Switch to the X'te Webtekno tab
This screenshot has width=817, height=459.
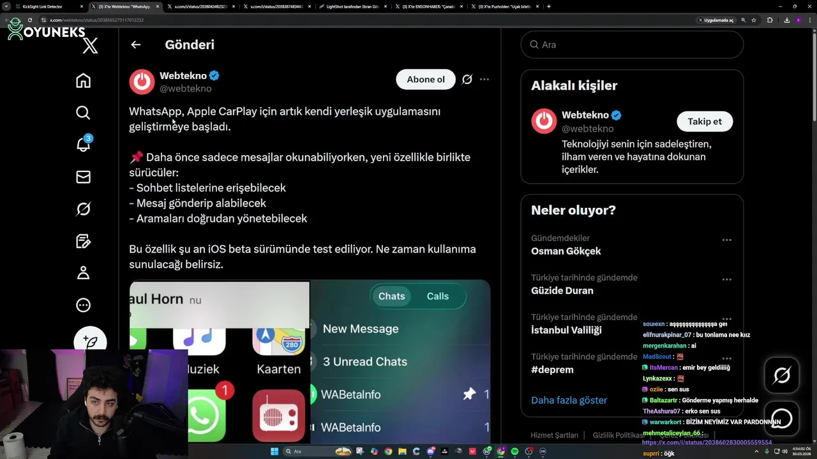pos(125,6)
